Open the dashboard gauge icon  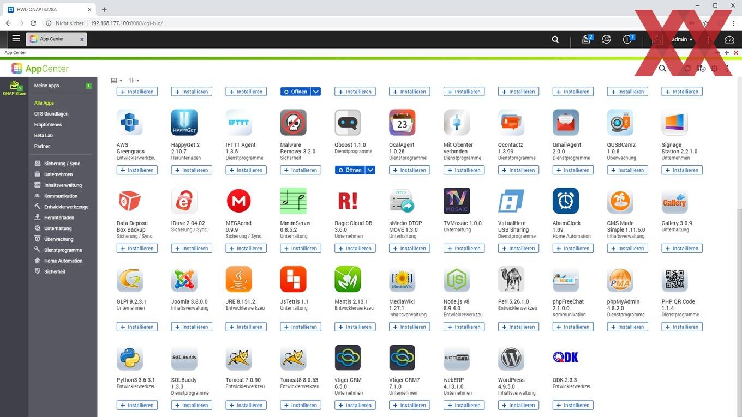pos(729,39)
